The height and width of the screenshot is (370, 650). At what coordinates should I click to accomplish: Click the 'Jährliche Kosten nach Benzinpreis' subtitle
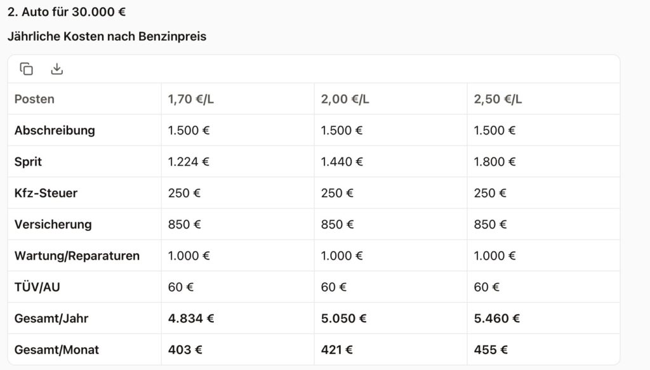107,36
